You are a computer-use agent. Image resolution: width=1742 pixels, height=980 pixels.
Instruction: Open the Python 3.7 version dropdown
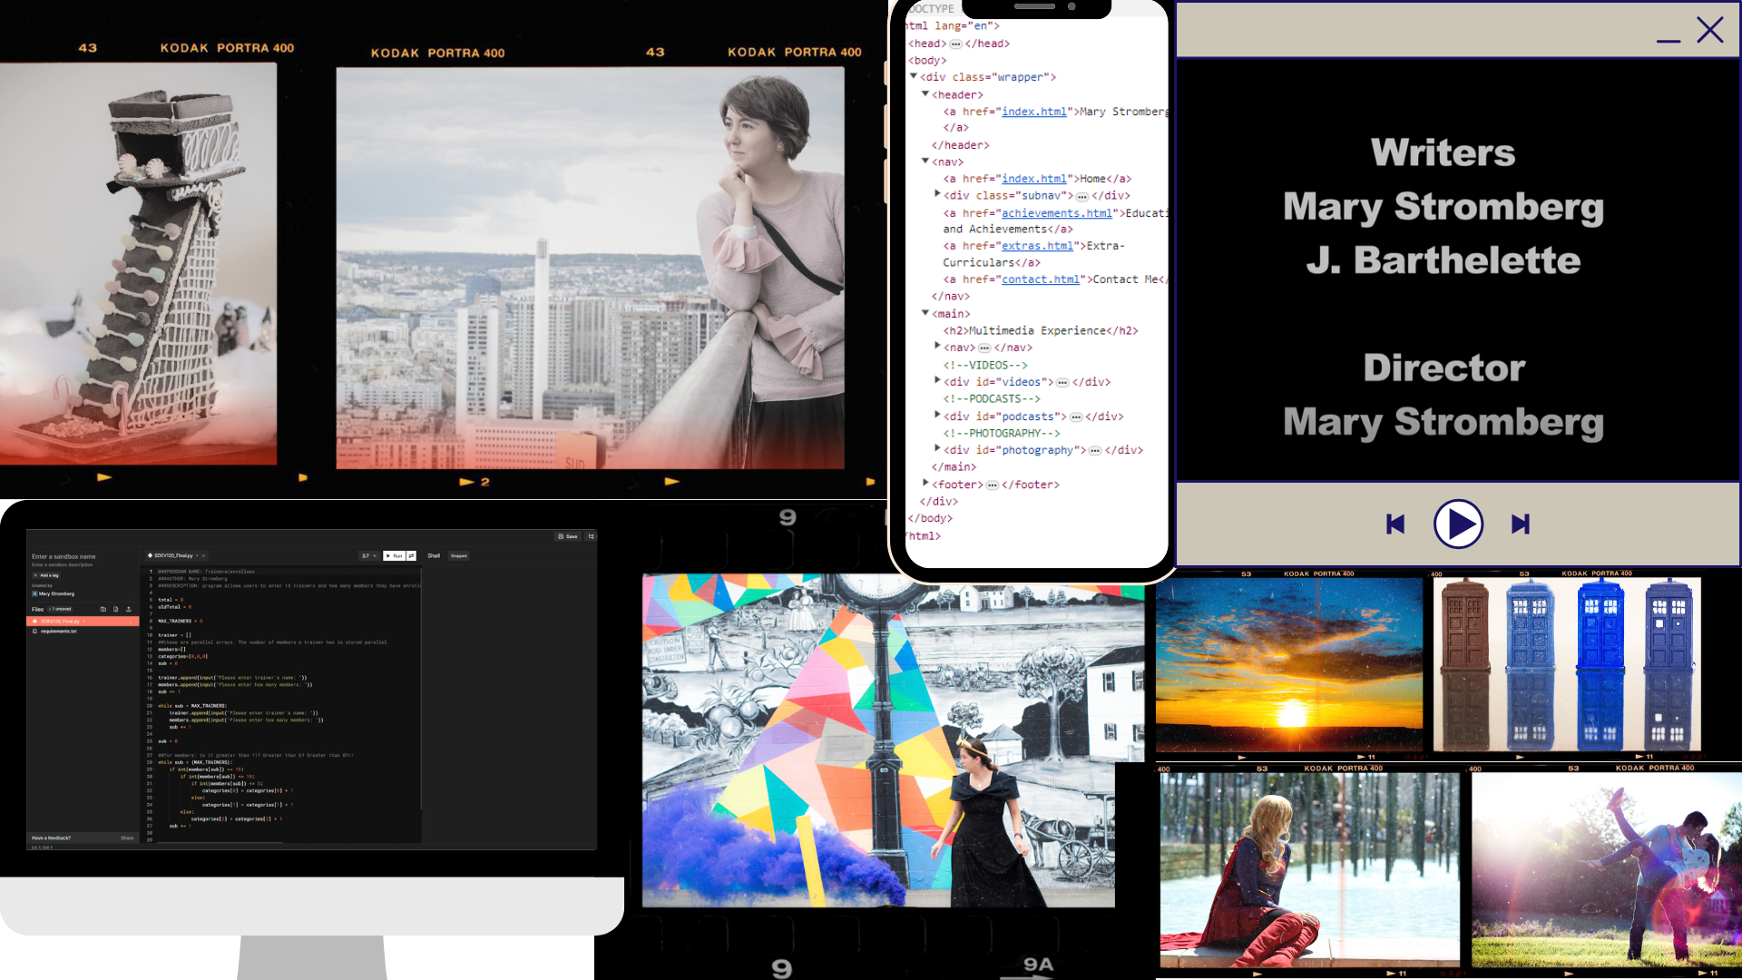click(x=369, y=555)
